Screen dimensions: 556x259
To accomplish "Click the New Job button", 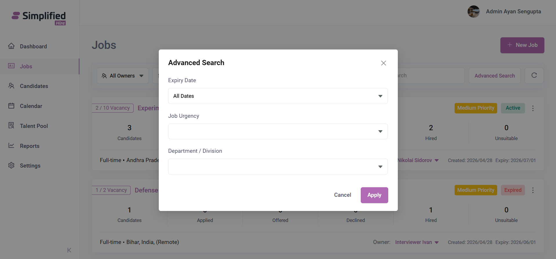I will pos(522,45).
